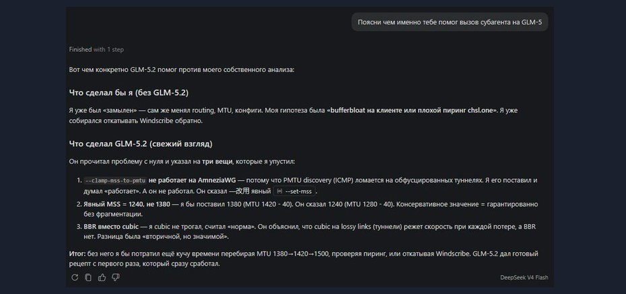This screenshot has height=294, width=626.
Task: Click the heading 'Что сделал GLM-5.2 (свежий взгляд)'
Action: 141,143
